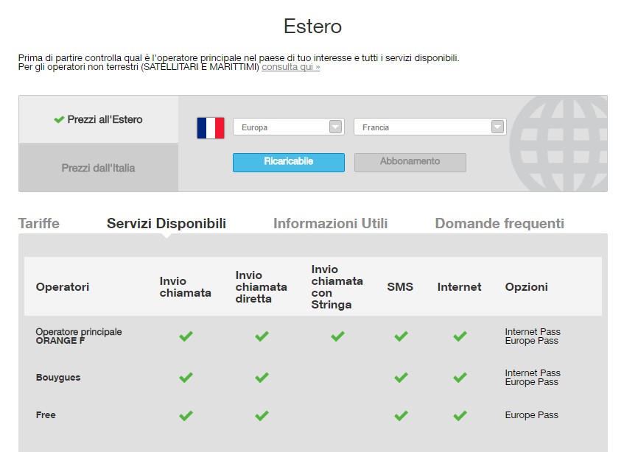Viewport: 624px width, 452px height.
Task: Click Orange F Invio chiamata checkmark
Action: tap(186, 336)
